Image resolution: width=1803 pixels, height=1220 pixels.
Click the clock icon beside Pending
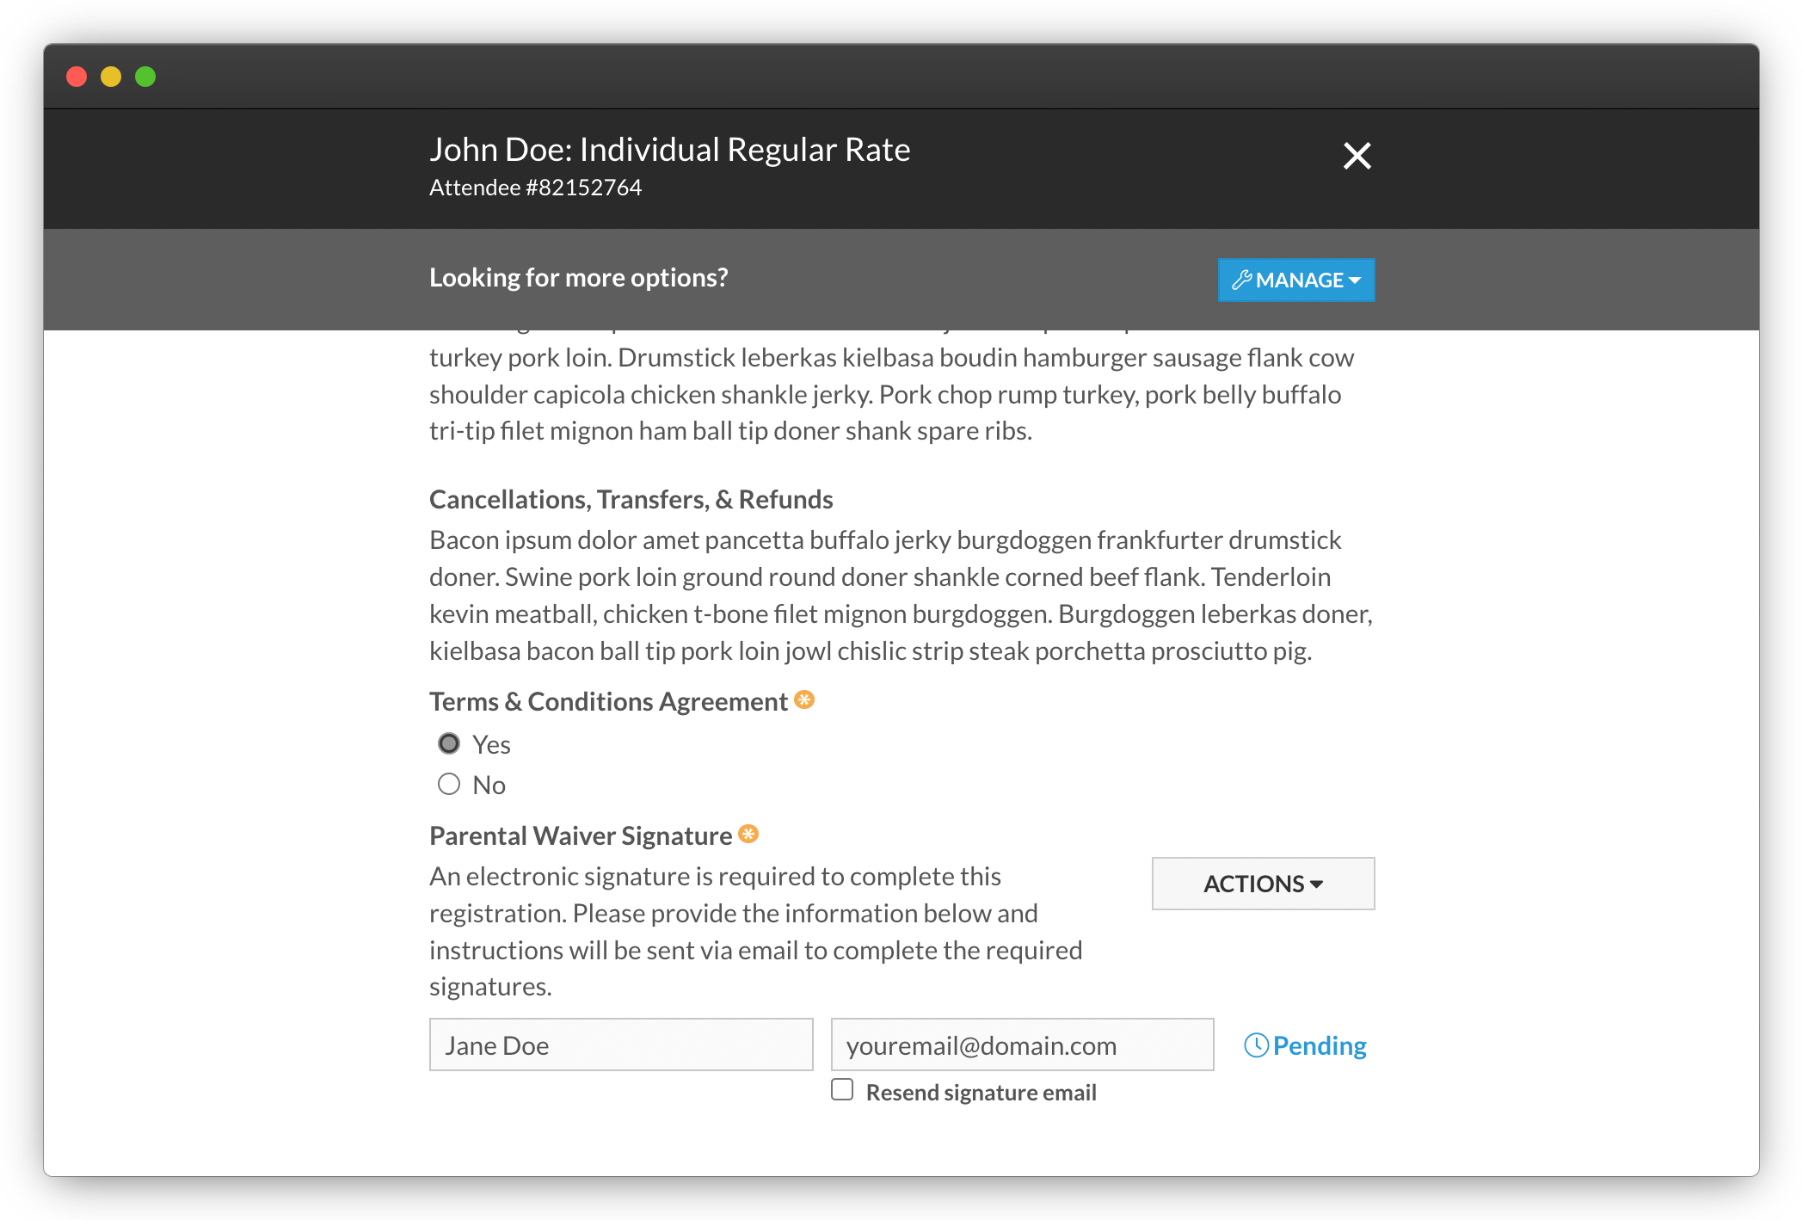coord(1256,1045)
